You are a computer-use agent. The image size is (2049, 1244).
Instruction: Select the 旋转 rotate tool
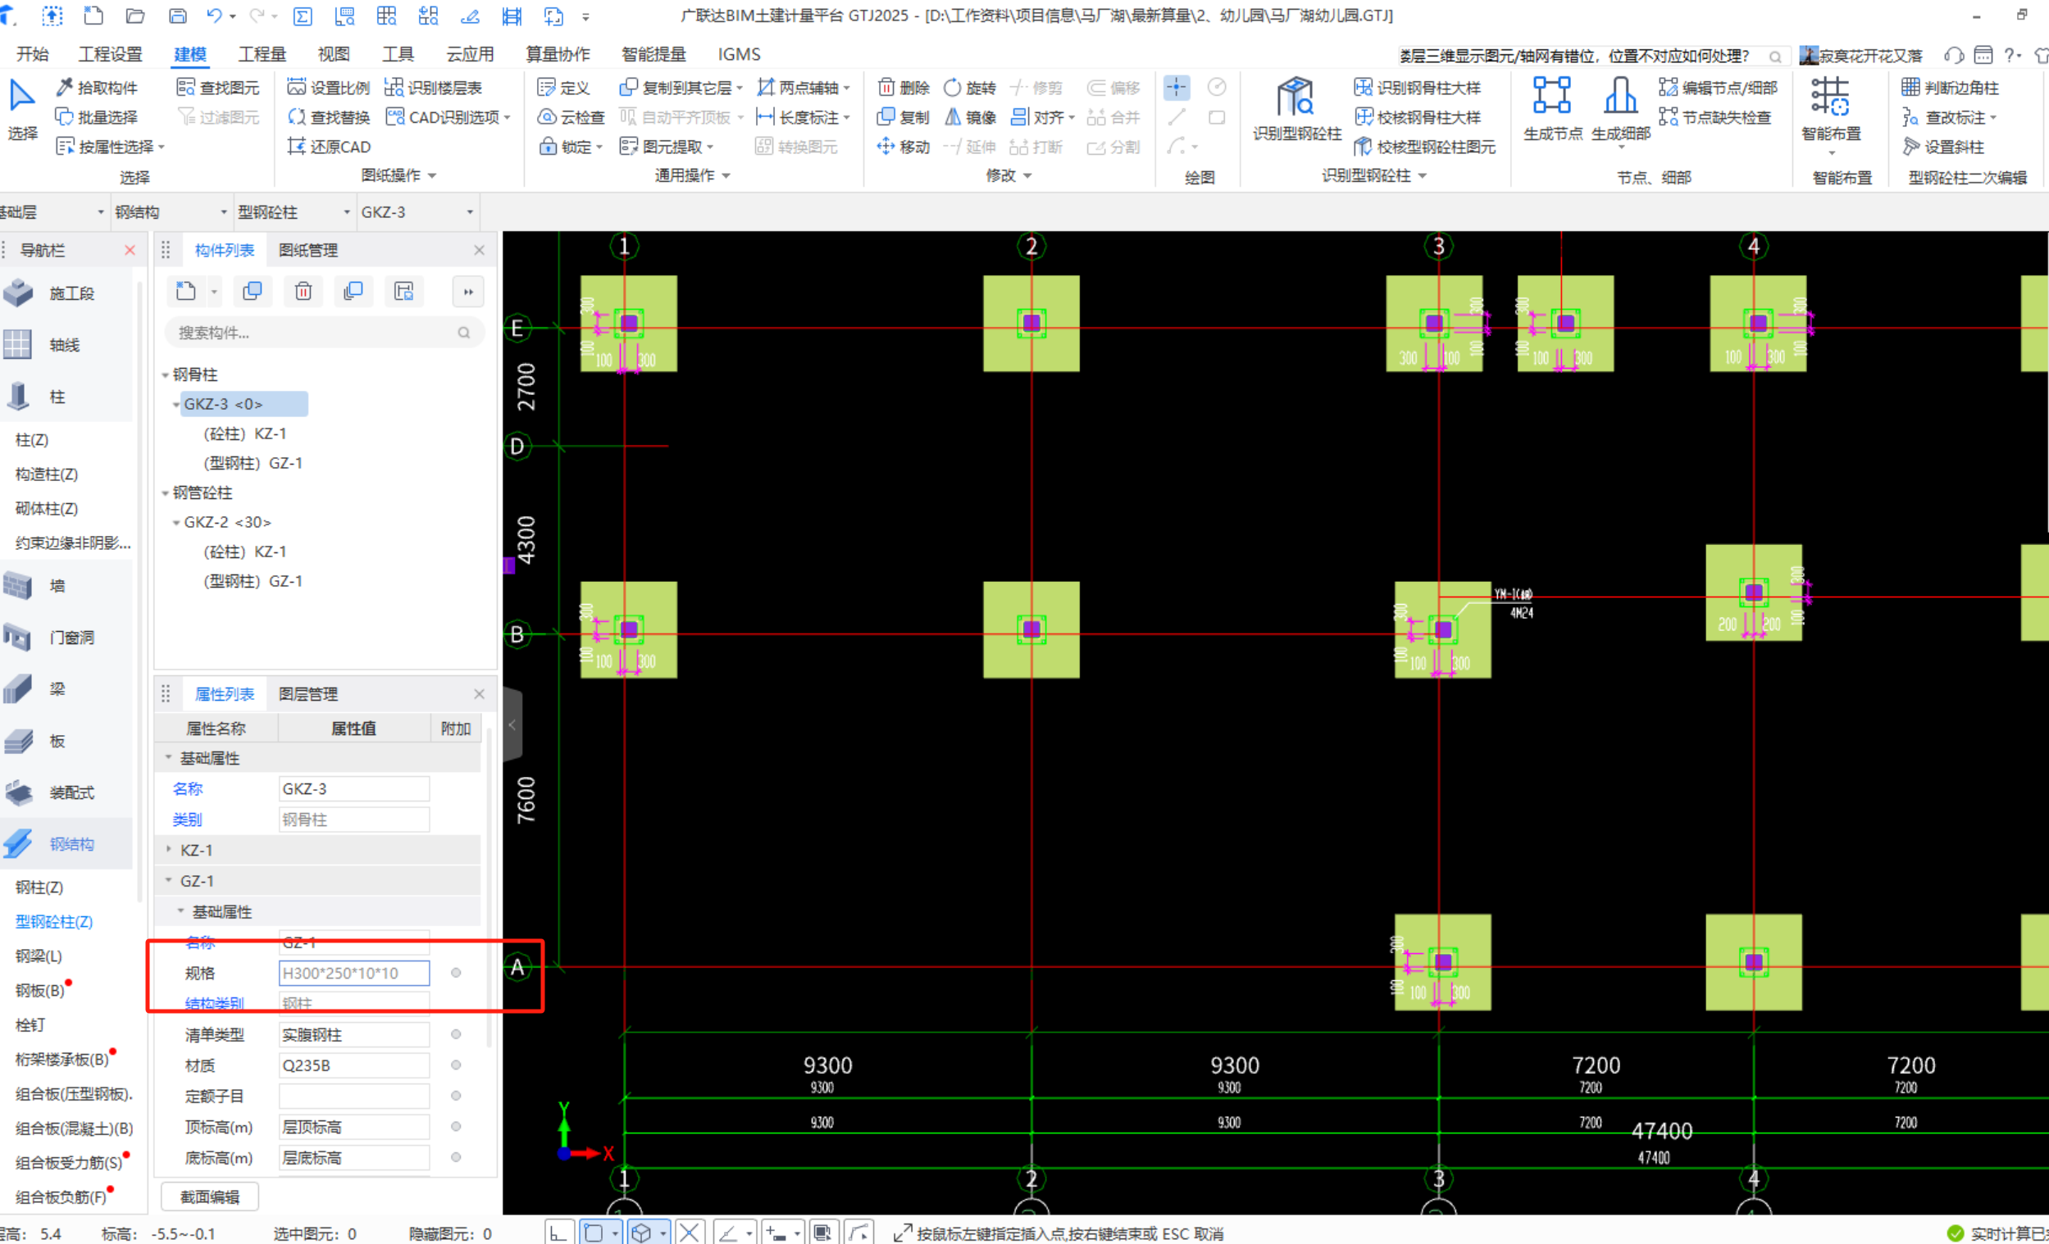(x=970, y=88)
